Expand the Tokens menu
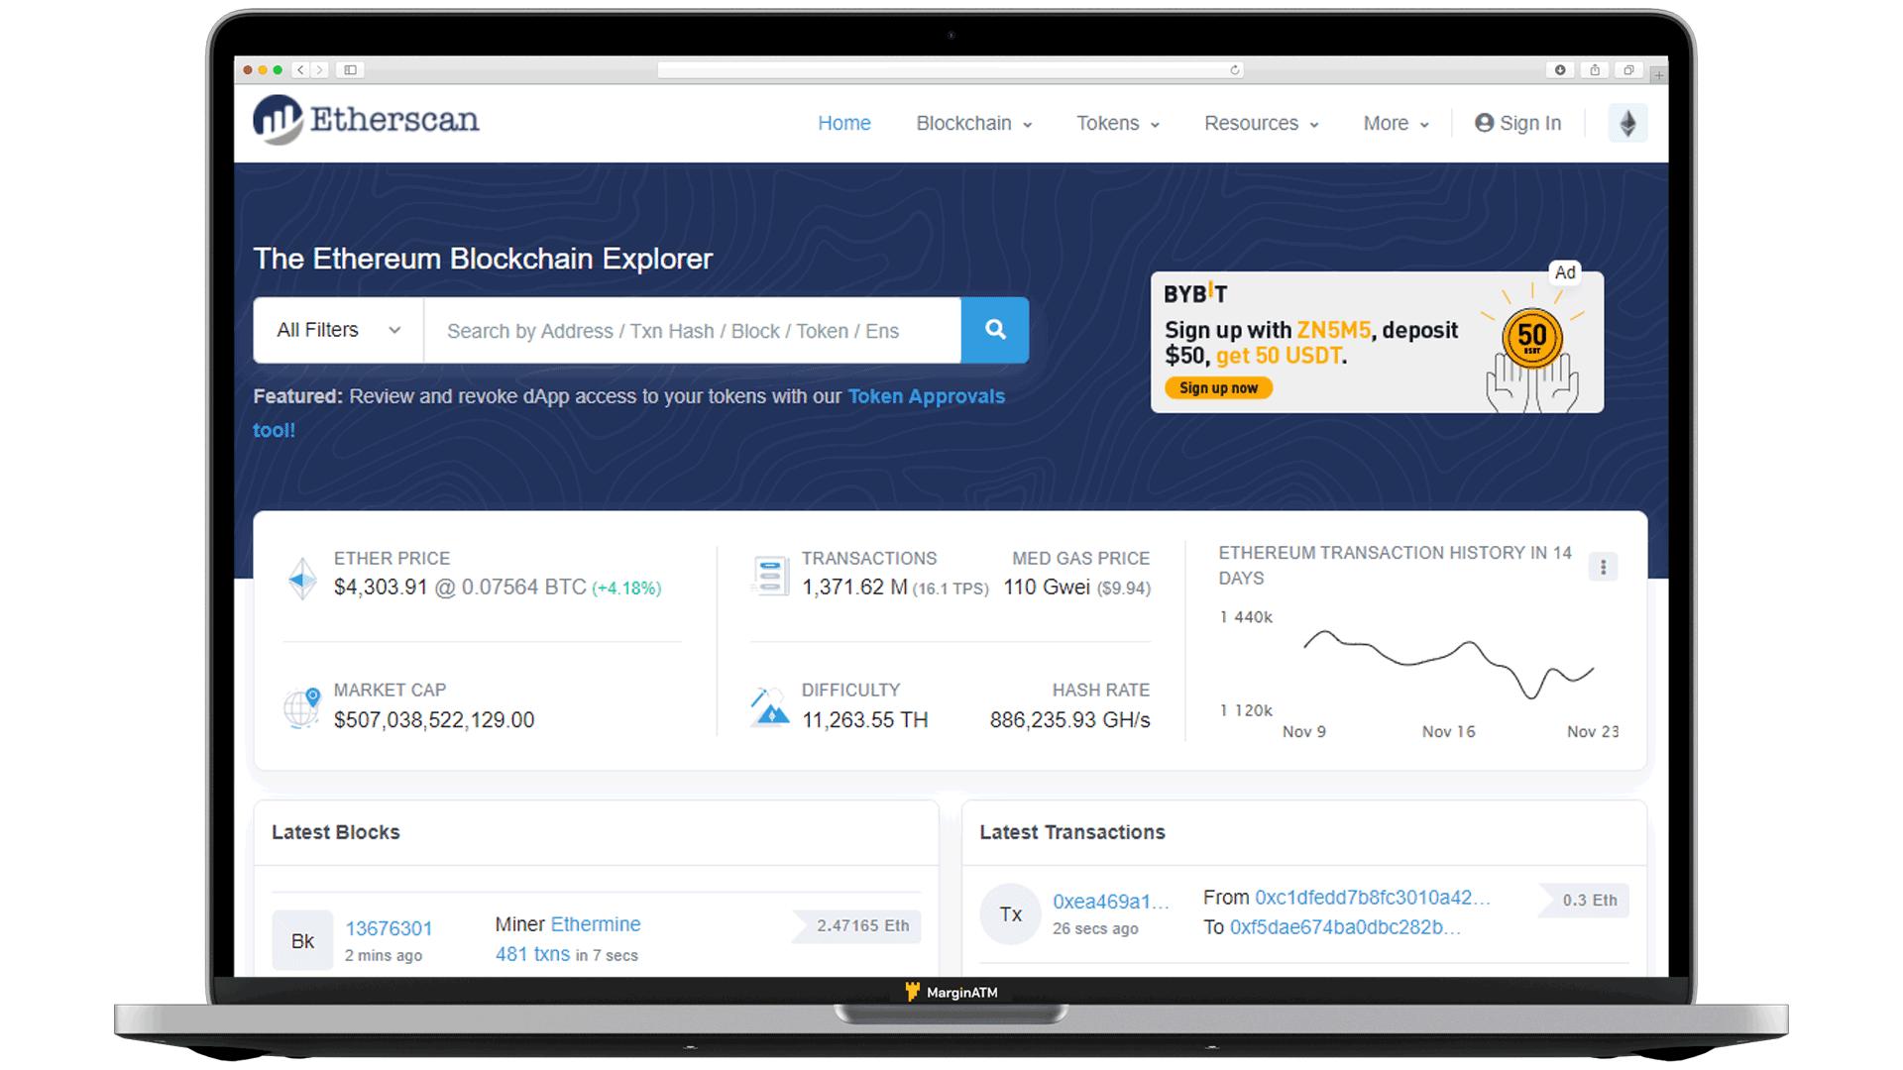 pos(1118,123)
